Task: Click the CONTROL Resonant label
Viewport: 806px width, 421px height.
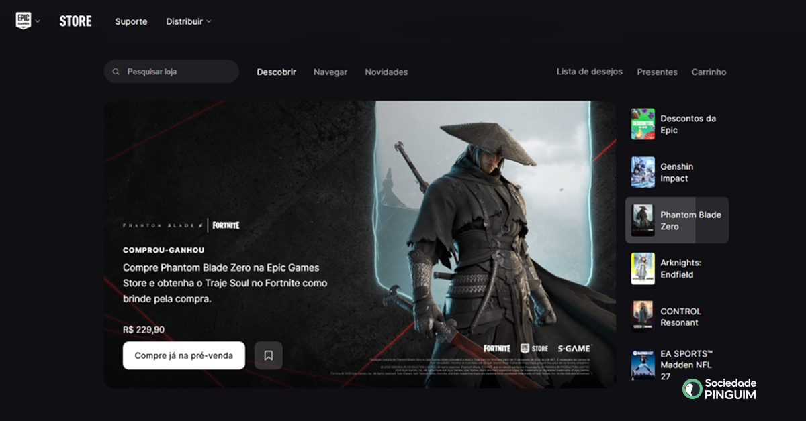Action: coord(680,316)
